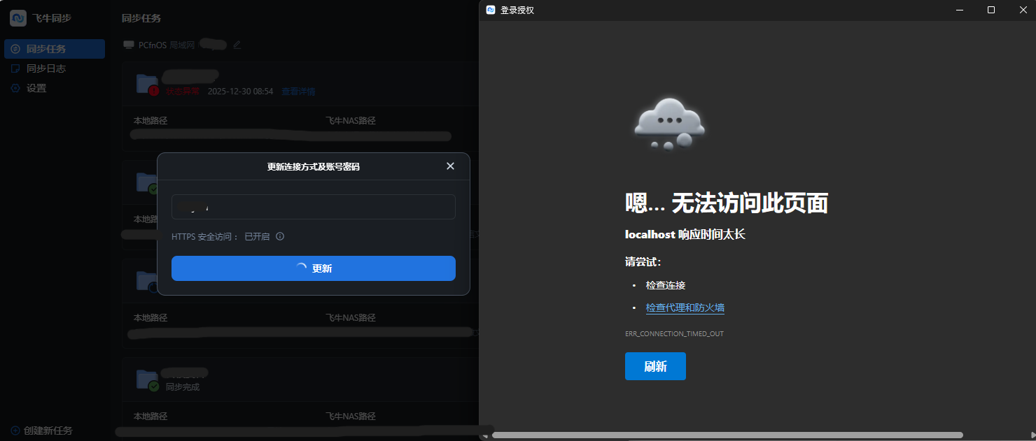Click the blue folder icon of the completed sync task
1036x441 pixels.
(x=143, y=377)
